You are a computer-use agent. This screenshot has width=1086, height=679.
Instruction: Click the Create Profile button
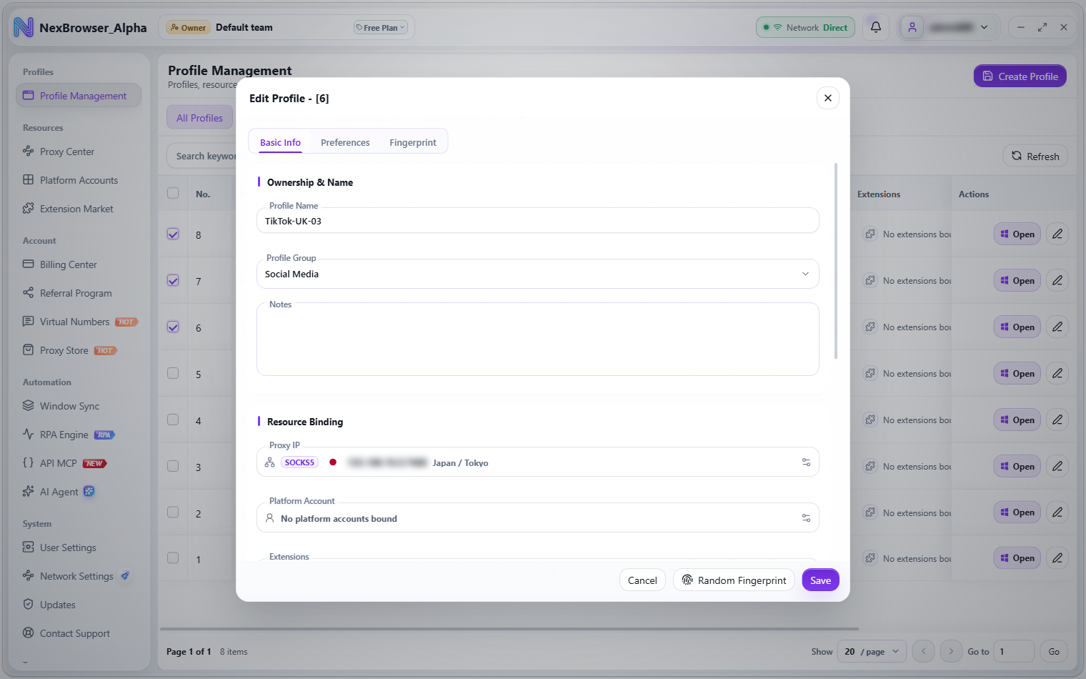click(1020, 76)
